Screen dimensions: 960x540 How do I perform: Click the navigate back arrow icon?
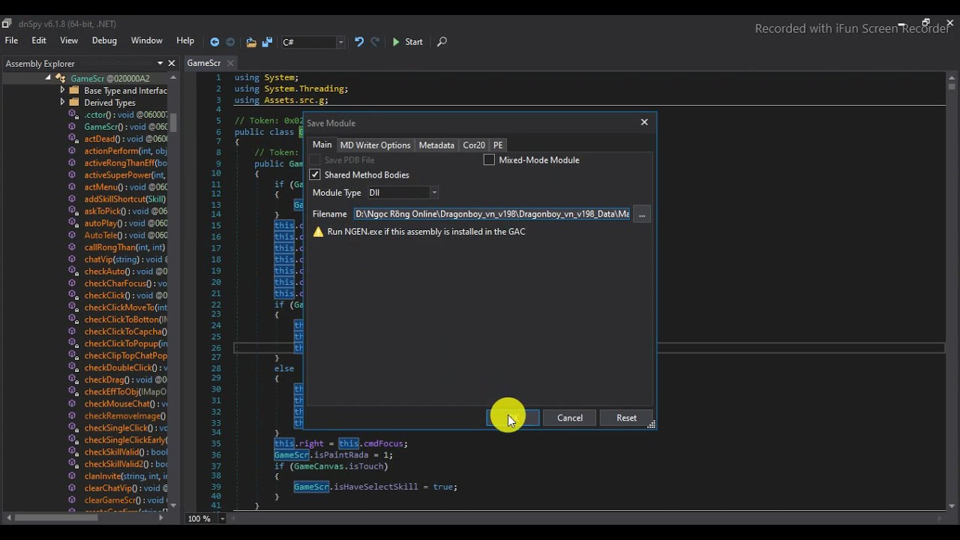(x=214, y=42)
